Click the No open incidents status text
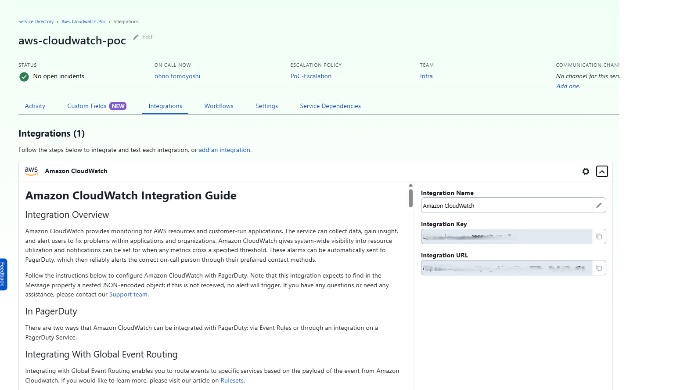This screenshot has height=390, width=691. coord(59,76)
